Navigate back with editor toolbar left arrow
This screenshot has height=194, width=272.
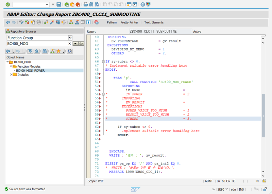coord(8,22)
